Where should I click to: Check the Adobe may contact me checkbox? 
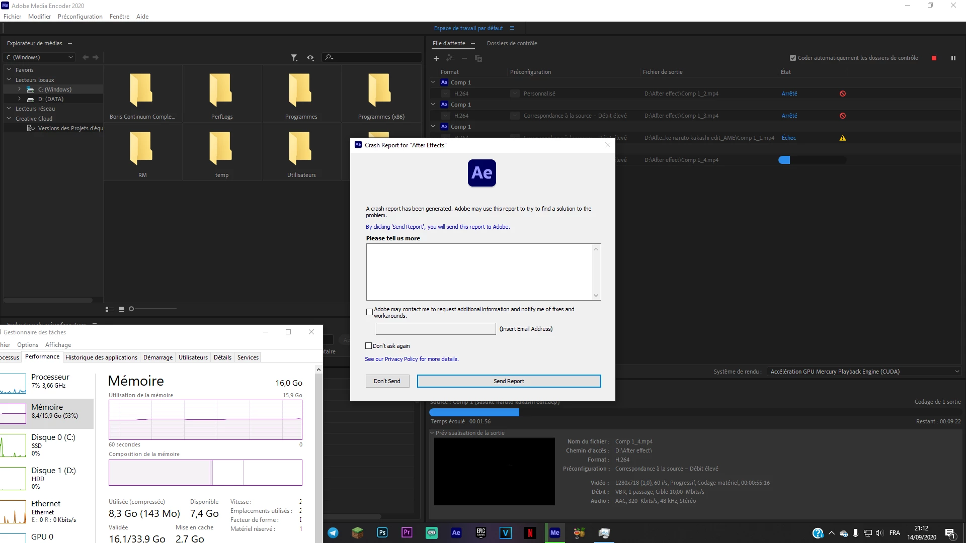(x=369, y=312)
